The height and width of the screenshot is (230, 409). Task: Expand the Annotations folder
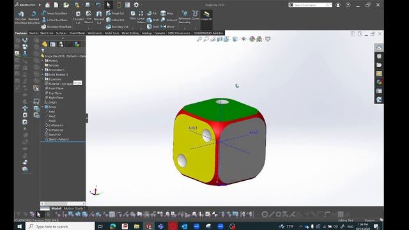click(x=43, y=70)
